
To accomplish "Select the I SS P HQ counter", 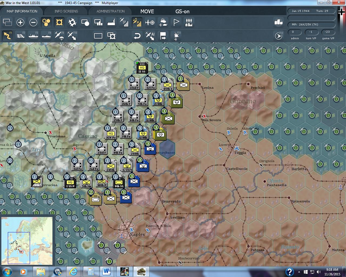I will [x=70, y=183].
